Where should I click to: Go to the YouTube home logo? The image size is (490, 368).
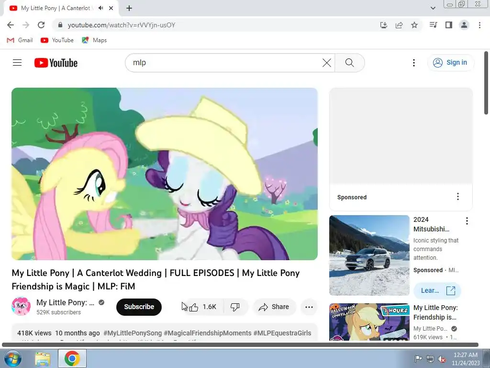pos(56,63)
